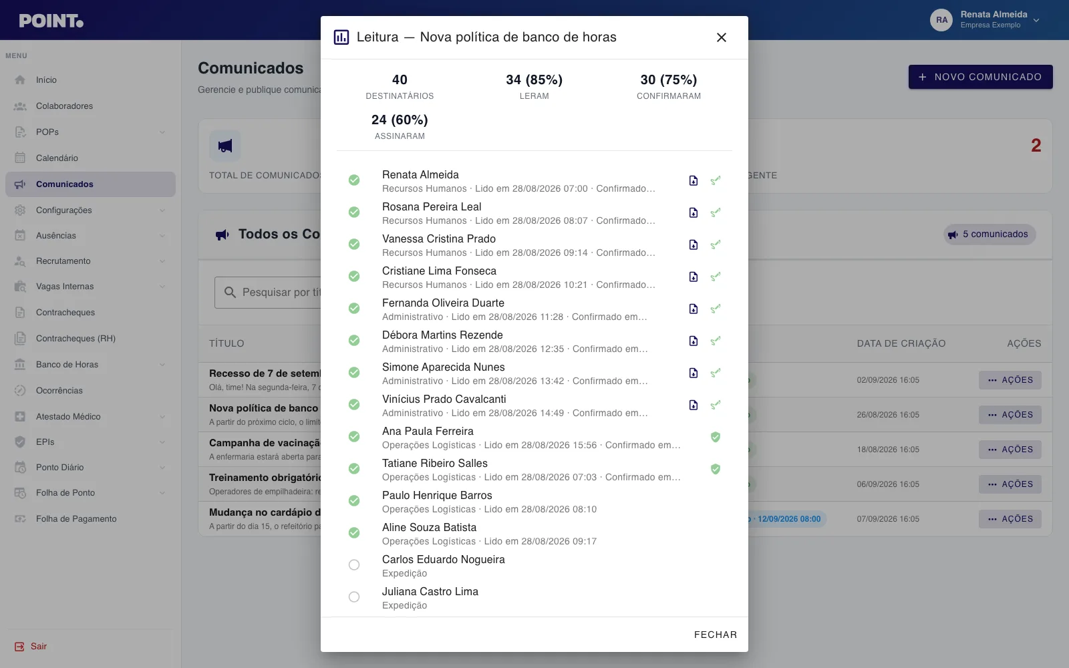This screenshot has width=1069, height=668.
Task: Click DATA DE CRIAÇÃO column header
Action: click(901, 343)
